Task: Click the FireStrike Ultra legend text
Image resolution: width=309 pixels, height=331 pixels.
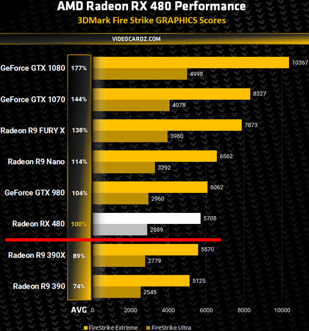Action: [x=171, y=328]
